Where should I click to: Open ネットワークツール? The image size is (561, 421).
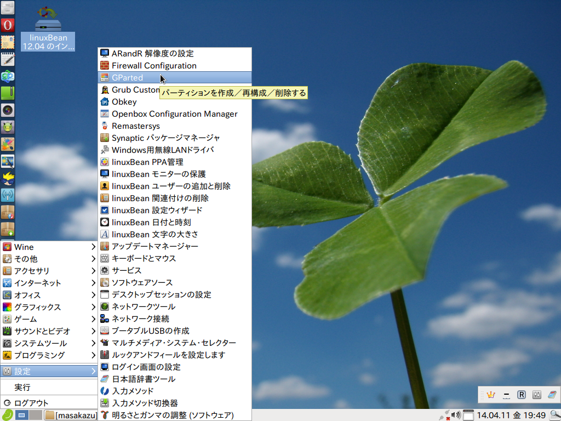point(175,306)
